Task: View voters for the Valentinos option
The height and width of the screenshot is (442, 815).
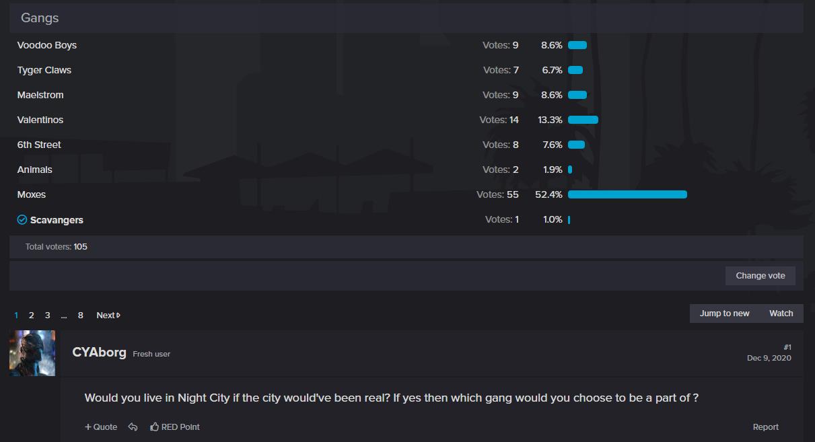Action: click(x=499, y=120)
